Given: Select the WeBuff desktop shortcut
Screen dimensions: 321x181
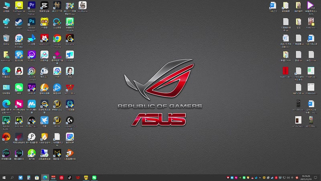Looking at the screenshot, I should 32,89.
